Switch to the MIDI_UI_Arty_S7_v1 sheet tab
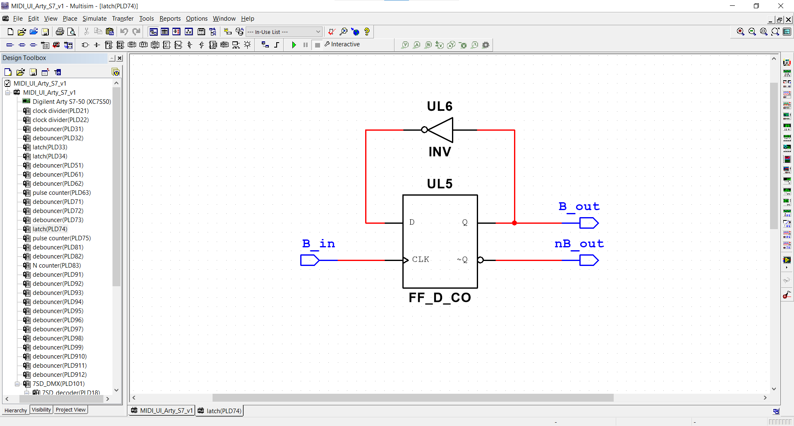Image resolution: width=794 pixels, height=426 pixels. (162, 410)
